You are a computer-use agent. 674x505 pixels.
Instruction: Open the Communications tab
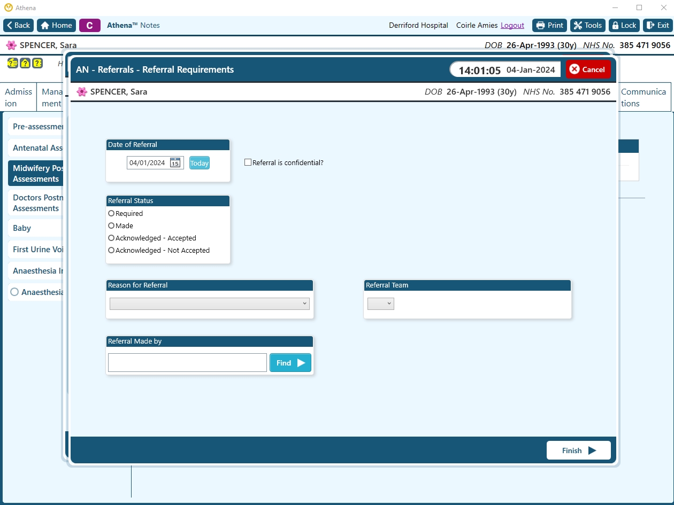pos(644,97)
